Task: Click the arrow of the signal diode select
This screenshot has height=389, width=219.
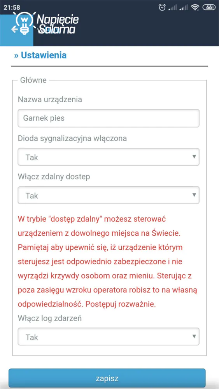Action: 194,156
